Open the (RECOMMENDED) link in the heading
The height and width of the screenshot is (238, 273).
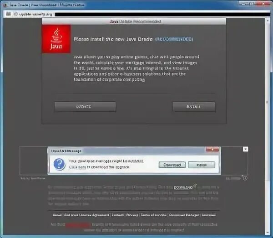(174, 39)
